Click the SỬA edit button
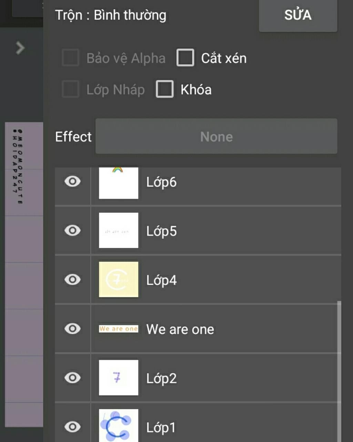The width and height of the screenshot is (353, 442). click(x=298, y=15)
